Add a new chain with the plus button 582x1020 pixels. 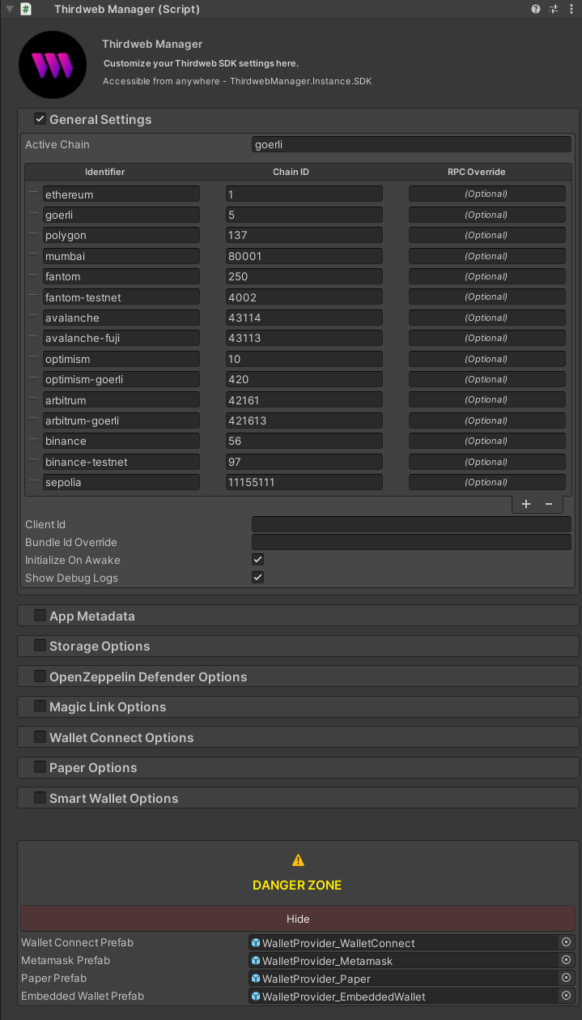(x=526, y=504)
